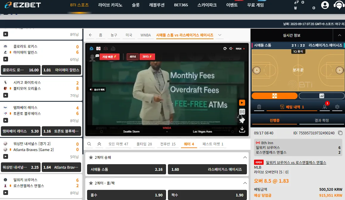
Task: Switch to statistics chart view toggle
Action: (x=321, y=96)
